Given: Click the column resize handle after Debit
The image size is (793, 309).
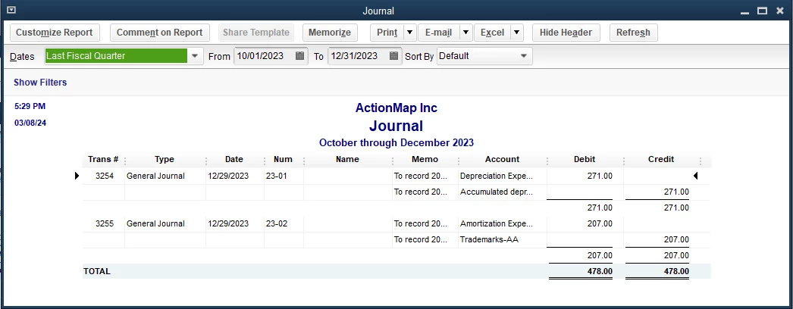Looking at the screenshot, I should pyautogui.click(x=624, y=160).
